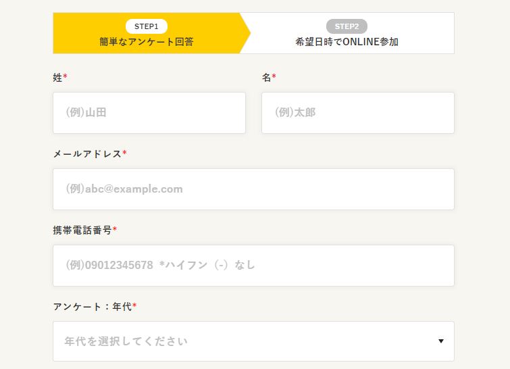Click the 名 field label
The height and width of the screenshot is (369, 510).
pyautogui.click(x=266, y=78)
